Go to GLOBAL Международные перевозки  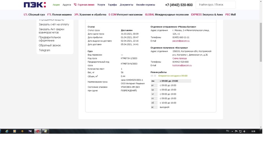pos(167,15)
